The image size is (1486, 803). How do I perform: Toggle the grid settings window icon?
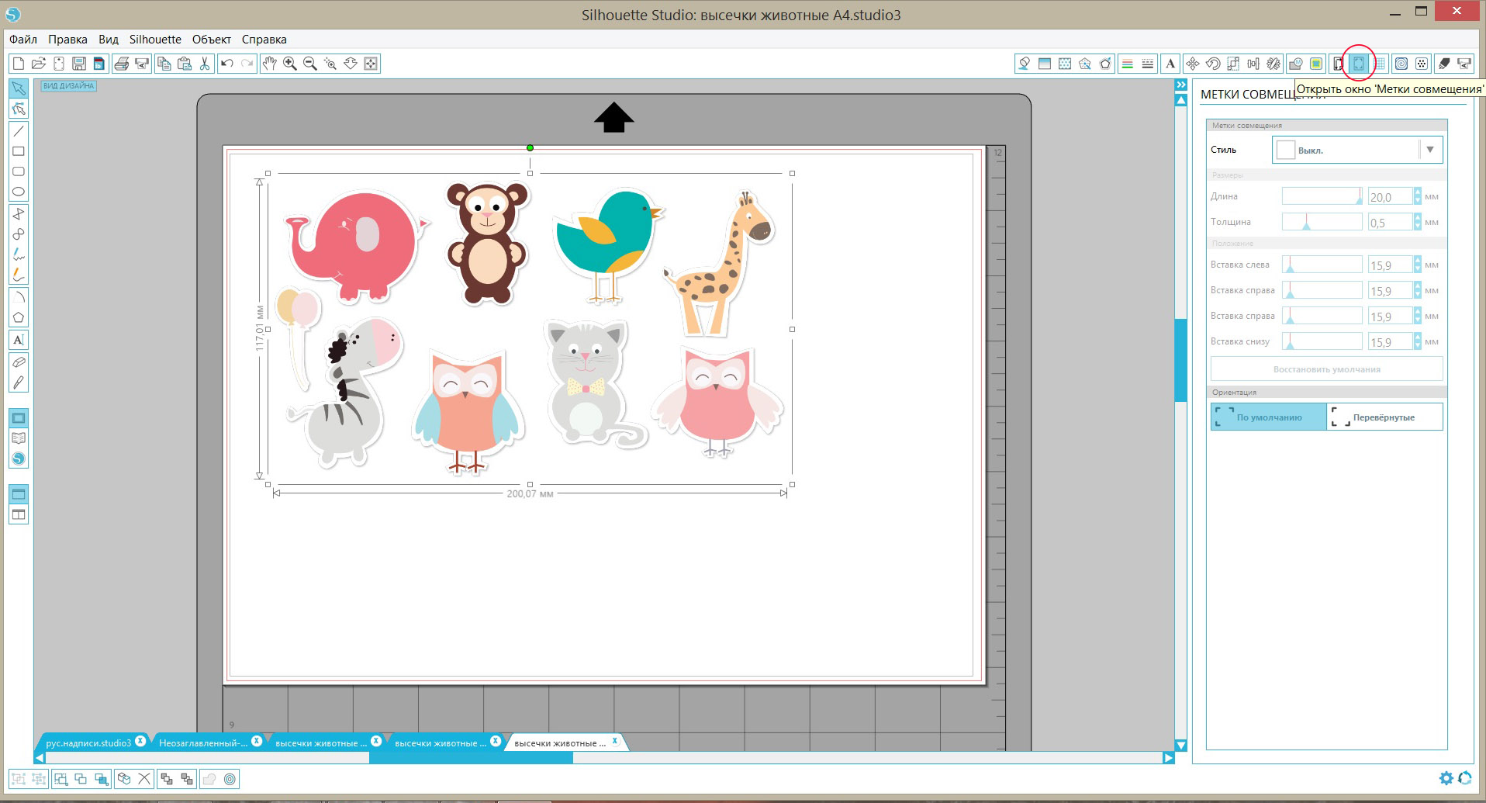pos(1380,64)
